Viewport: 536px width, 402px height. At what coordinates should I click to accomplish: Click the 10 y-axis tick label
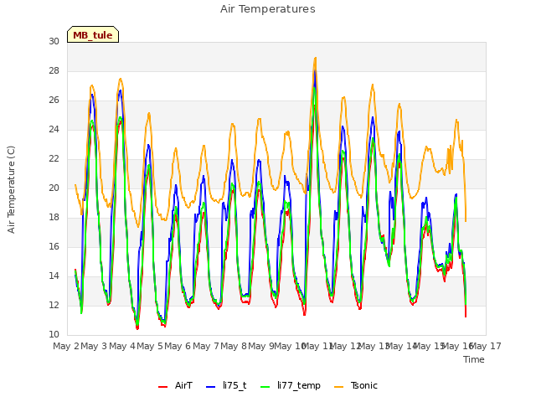[54, 334]
